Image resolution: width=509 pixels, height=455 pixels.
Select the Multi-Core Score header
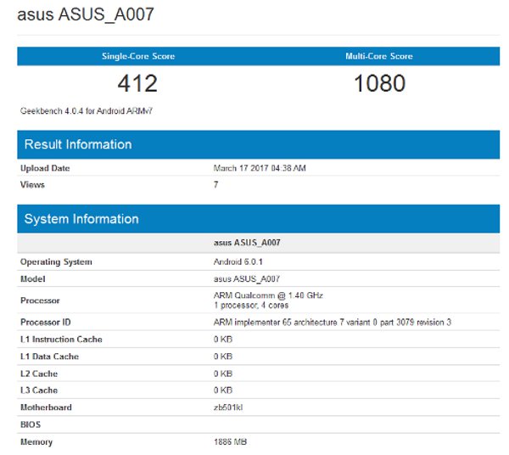(x=379, y=56)
